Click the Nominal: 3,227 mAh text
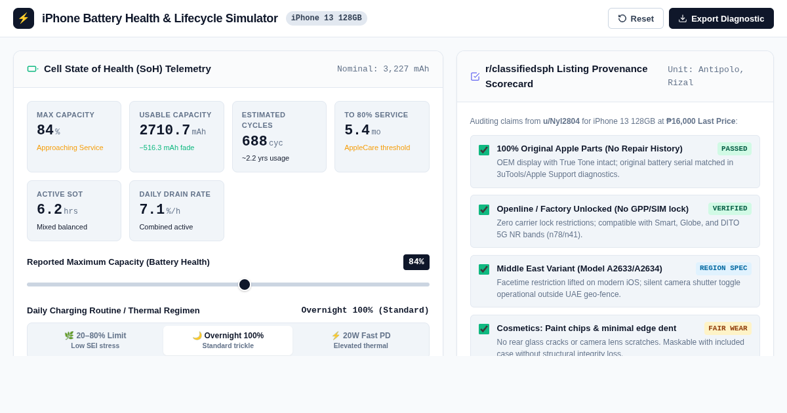This screenshot has height=413, width=787. click(383, 69)
